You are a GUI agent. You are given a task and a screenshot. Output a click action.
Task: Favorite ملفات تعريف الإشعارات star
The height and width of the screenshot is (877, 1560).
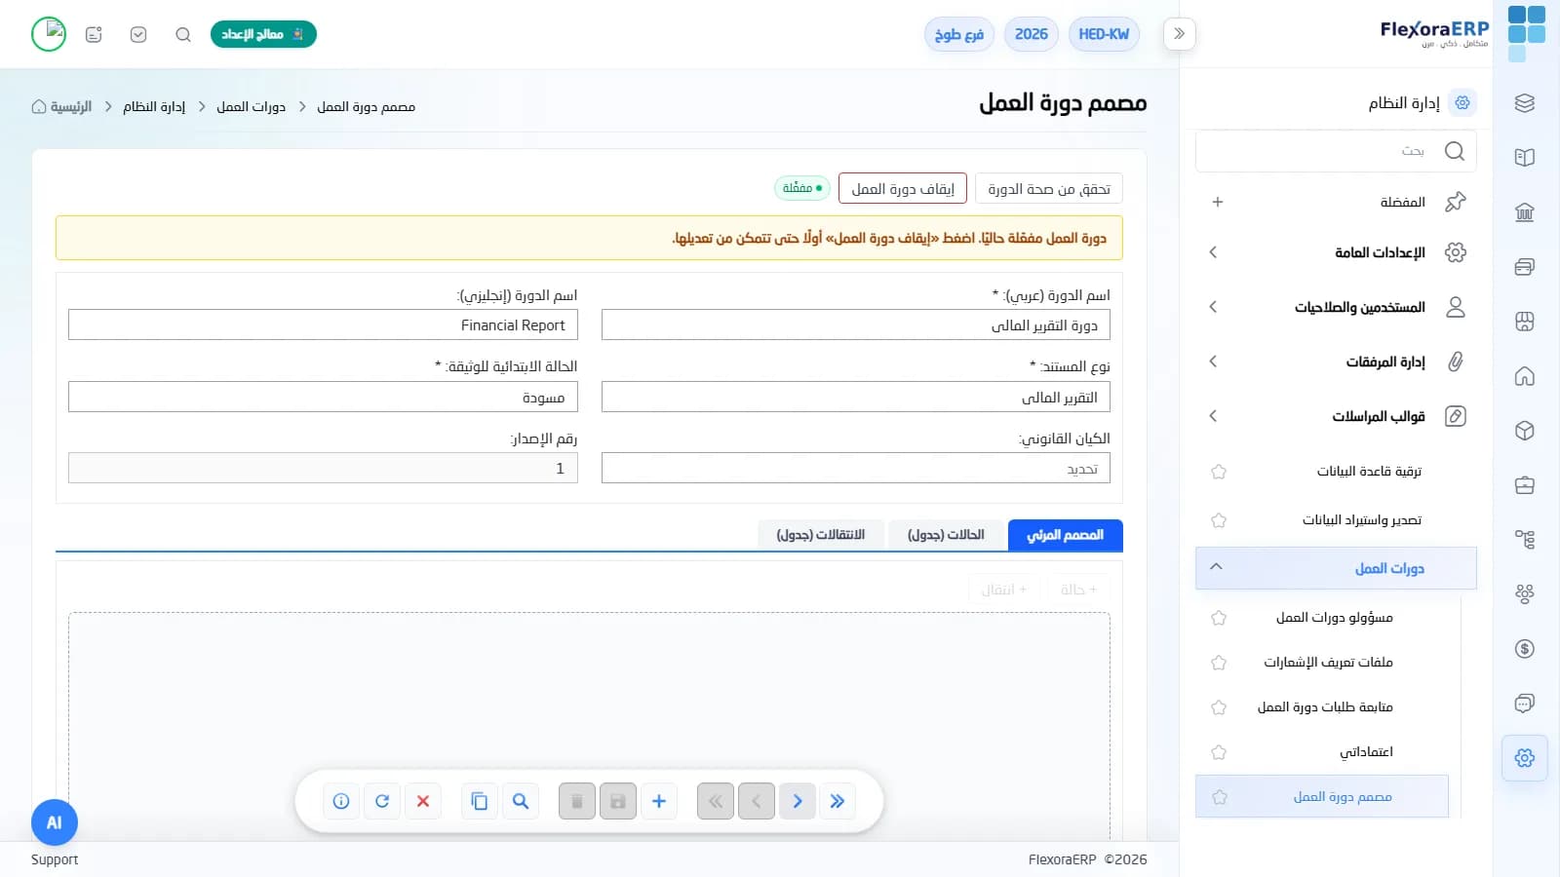1219,663
